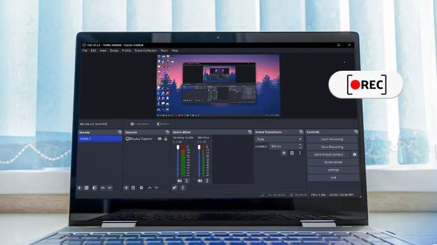The height and width of the screenshot is (245, 437).
Task: Open Settings from the Controls panel
Action: click(x=333, y=170)
